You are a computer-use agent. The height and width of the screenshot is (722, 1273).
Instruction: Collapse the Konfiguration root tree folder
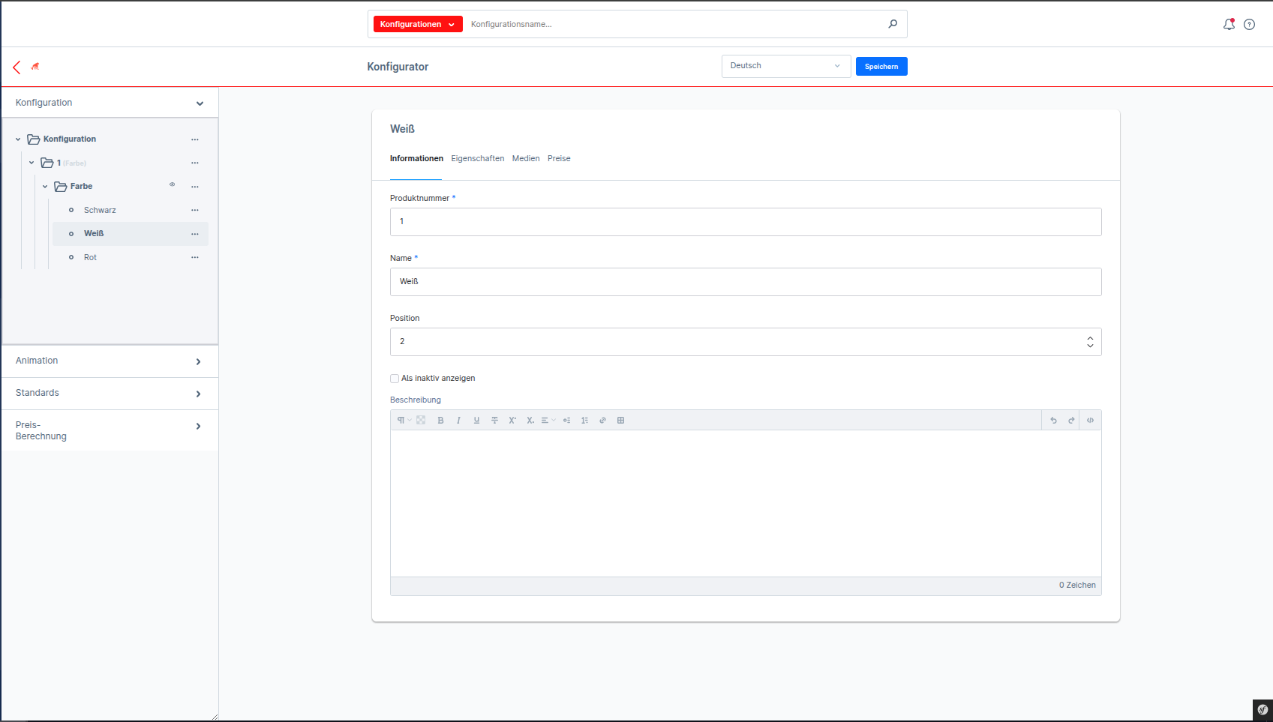coord(18,139)
